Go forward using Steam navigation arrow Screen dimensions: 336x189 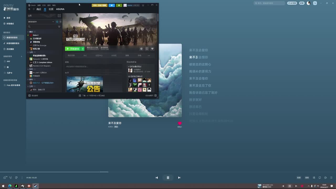click(x=33, y=9)
